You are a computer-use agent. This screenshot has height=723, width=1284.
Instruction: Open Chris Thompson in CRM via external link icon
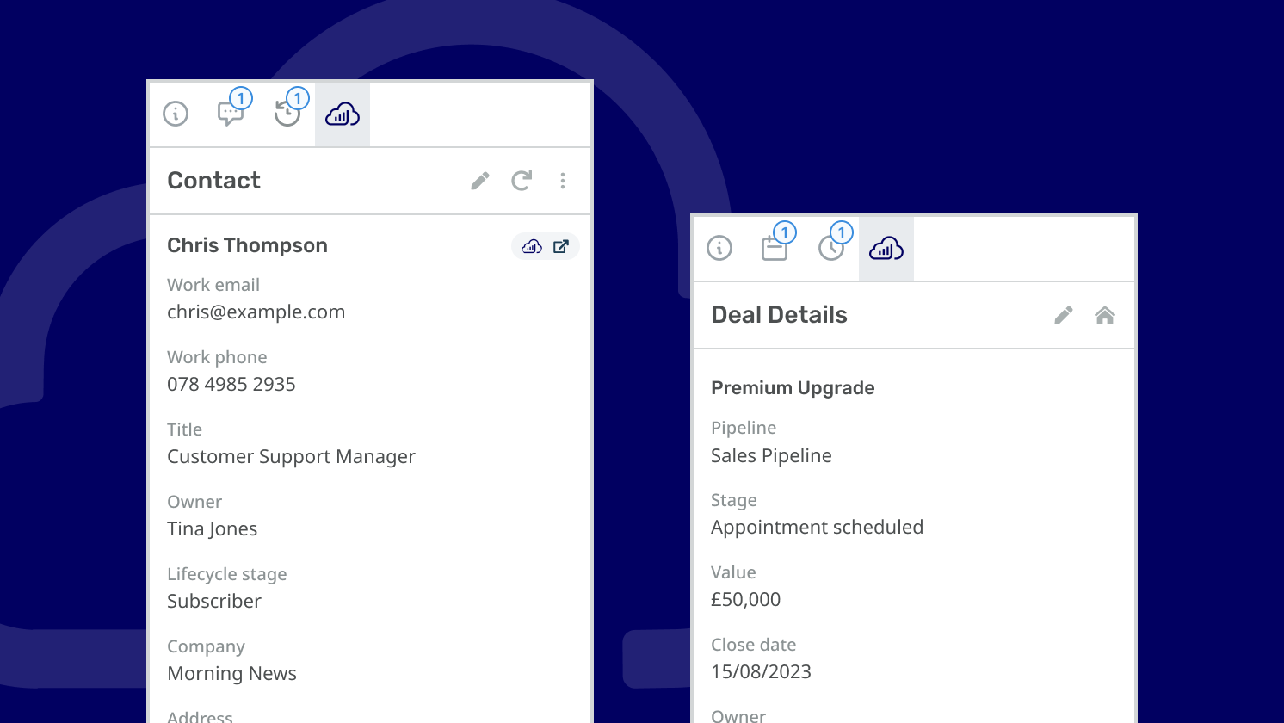(561, 246)
